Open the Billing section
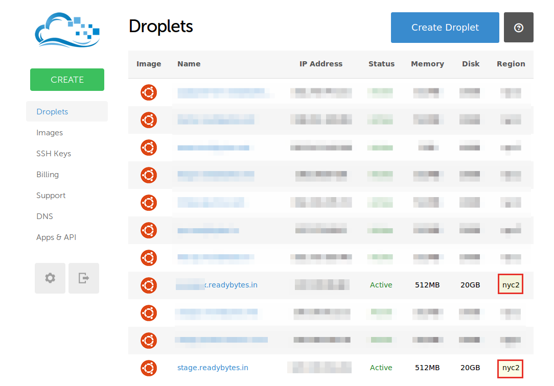The image size is (554, 386). coord(48,174)
